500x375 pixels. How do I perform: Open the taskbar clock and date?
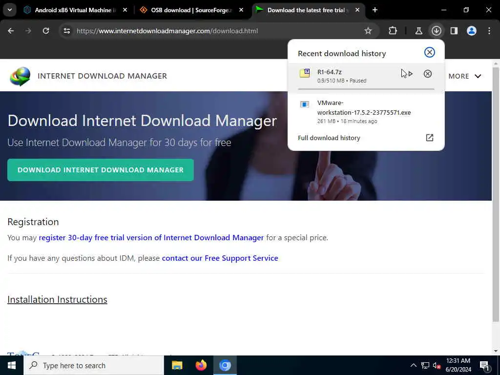(458, 365)
